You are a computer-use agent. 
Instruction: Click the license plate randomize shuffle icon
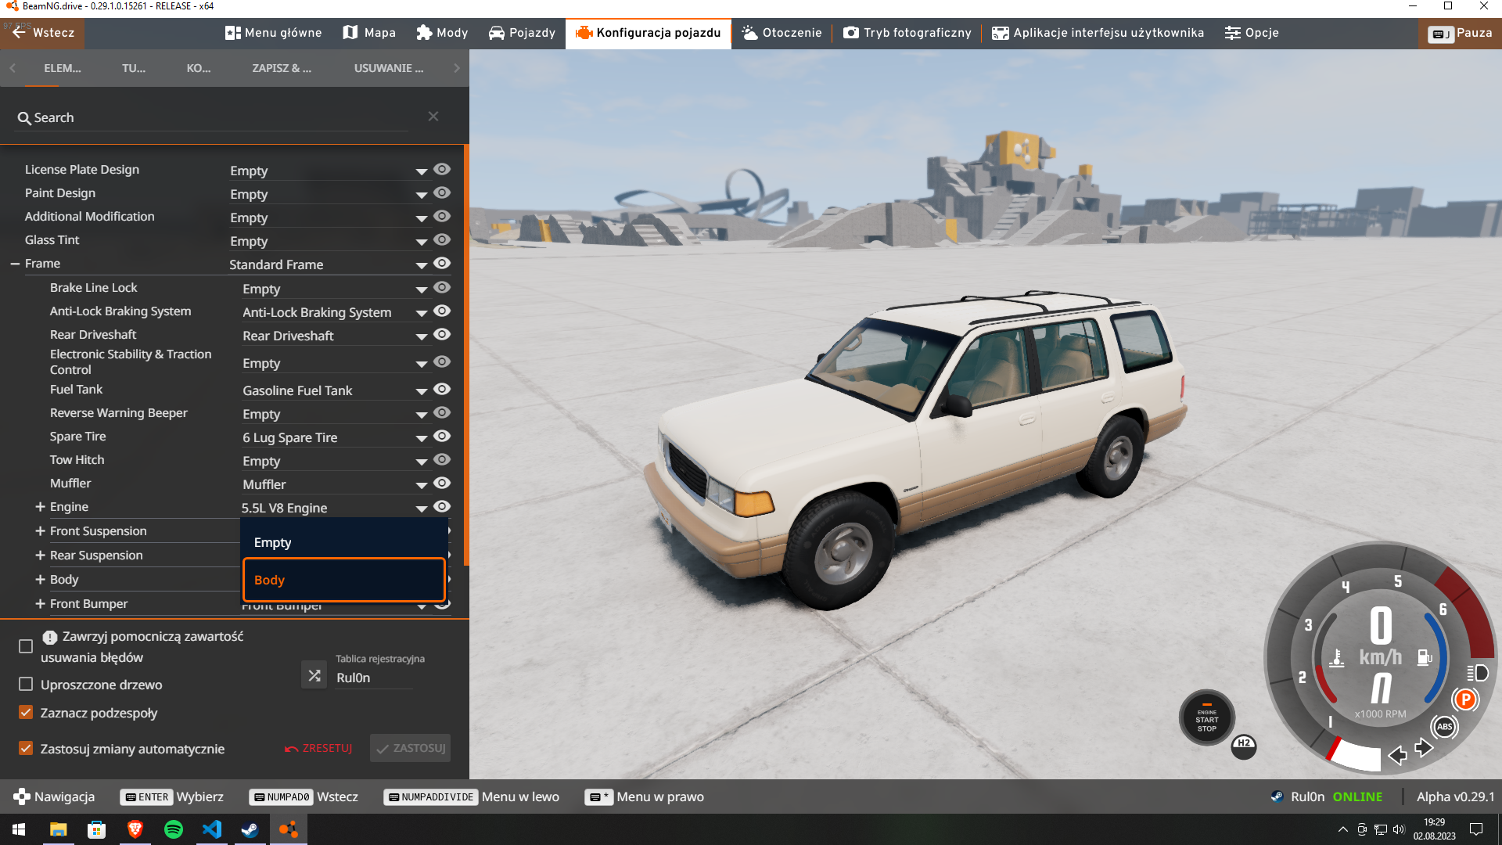[x=314, y=675]
